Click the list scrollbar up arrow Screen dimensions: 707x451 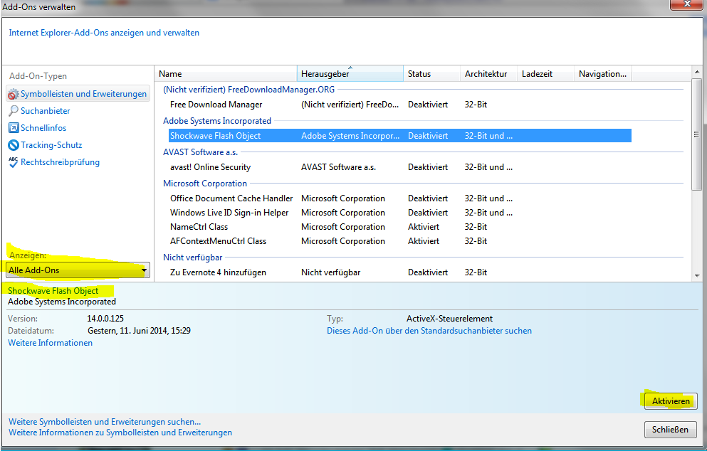click(x=697, y=72)
